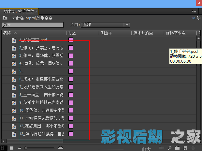Select the item 8_三十而立
The width and height of the screenshot is (202, 151).
pyautogui.click(x=41, y=95)
